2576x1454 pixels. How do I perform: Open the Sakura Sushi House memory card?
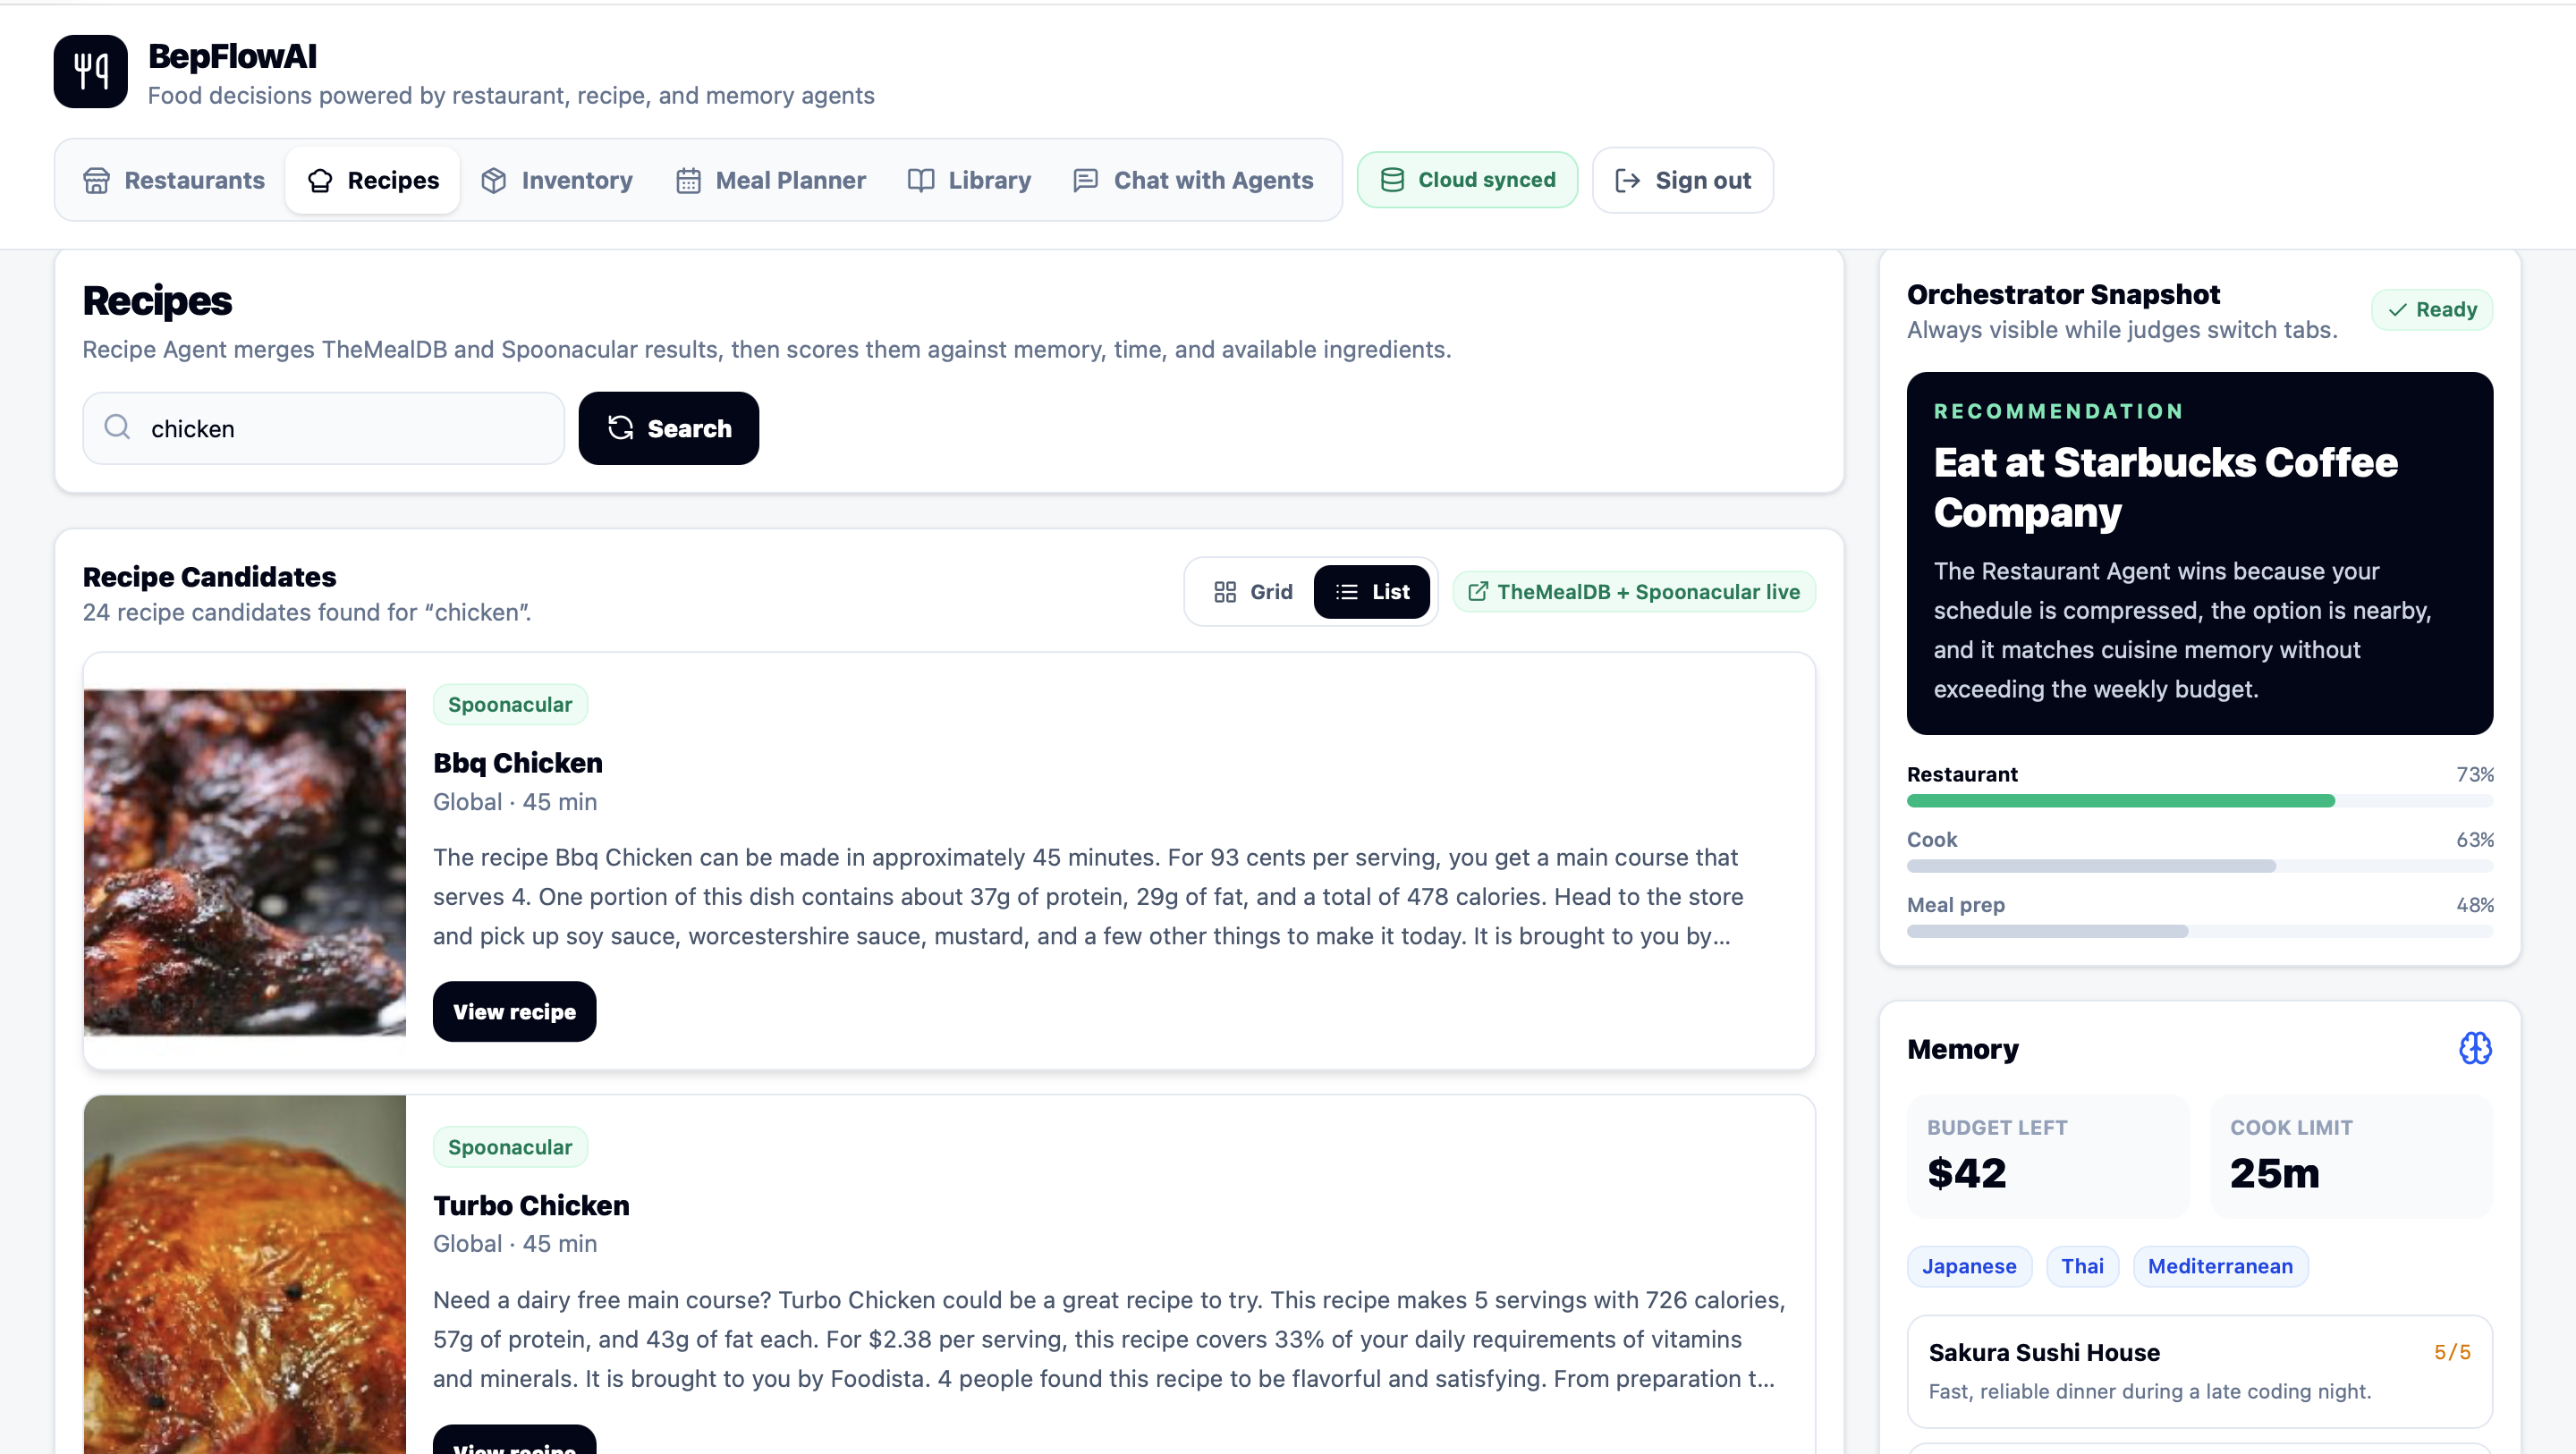coord(2199,1371)
